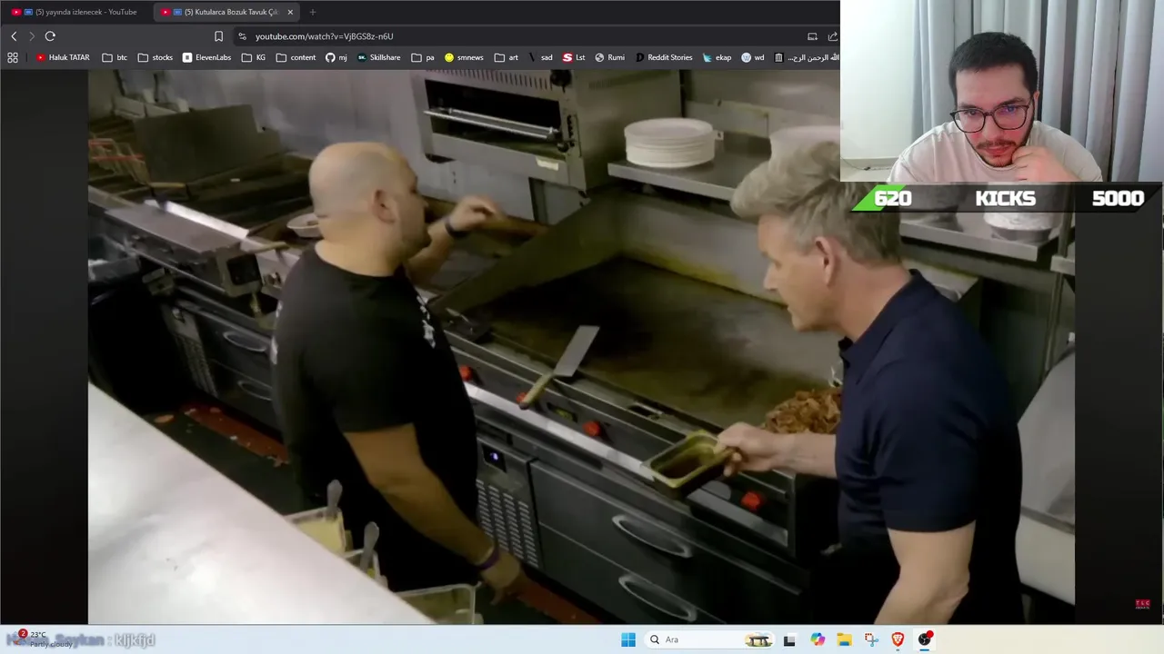Open the smnews bookmark
The width and height of the screenshot is (1164, 654).
point(464,57)
